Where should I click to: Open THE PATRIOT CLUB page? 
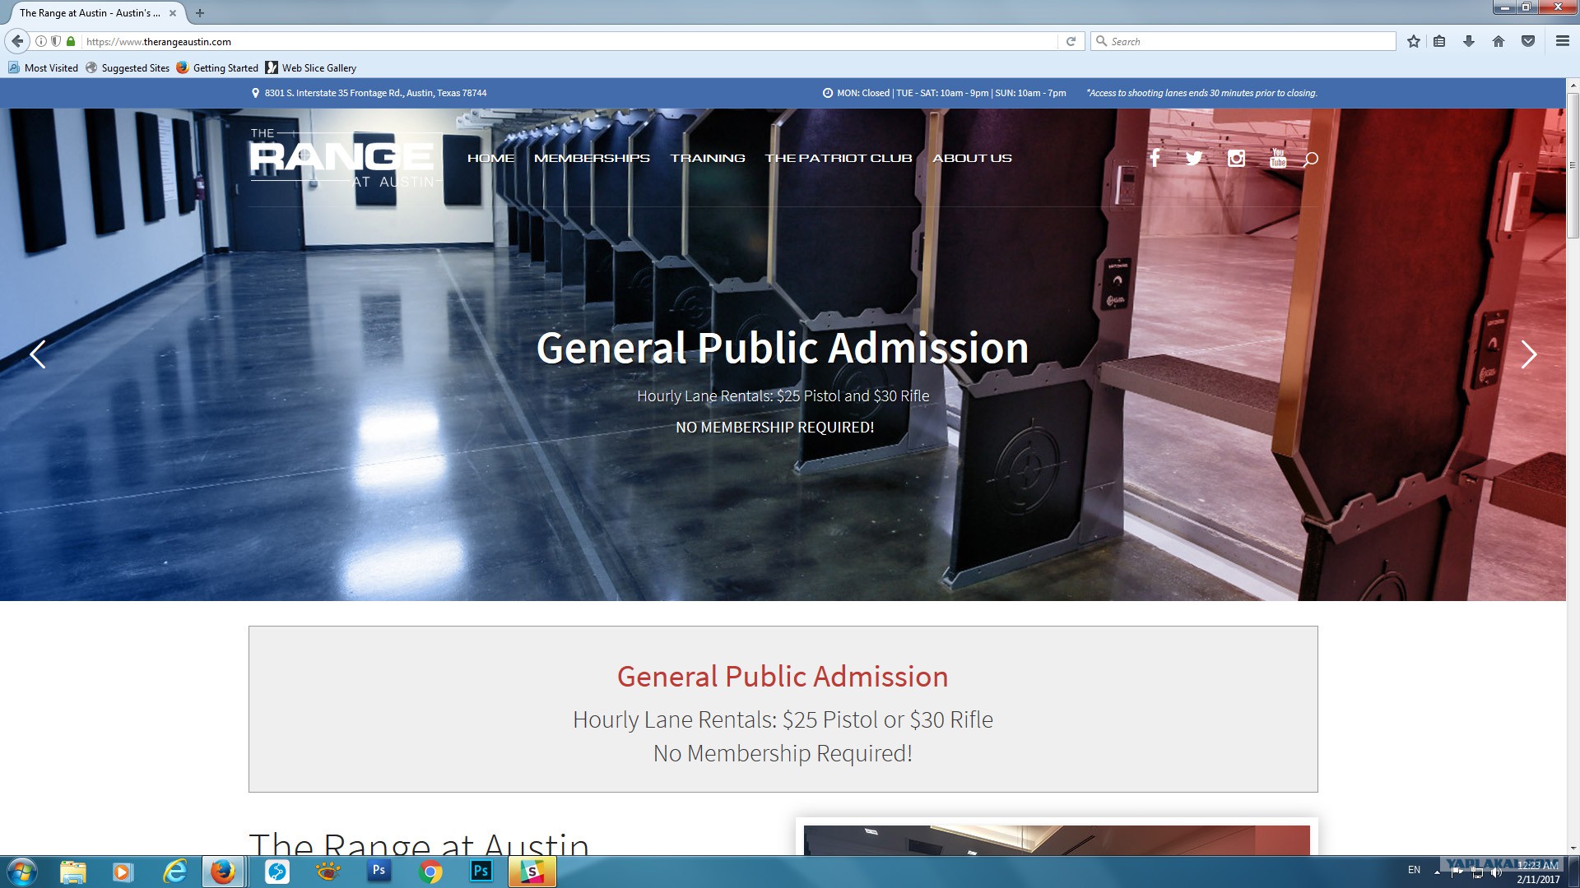click(x=839, y=158)
